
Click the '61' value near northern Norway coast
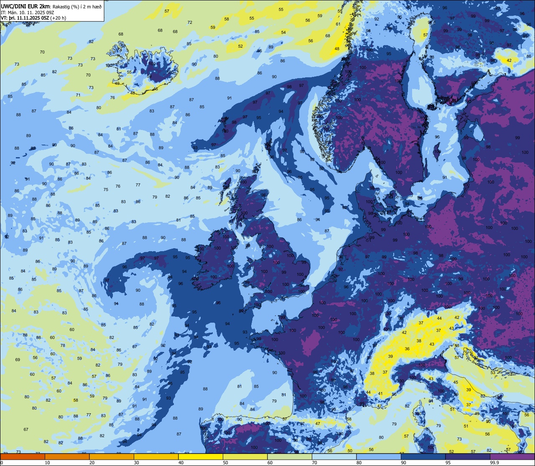pos(338,24)
